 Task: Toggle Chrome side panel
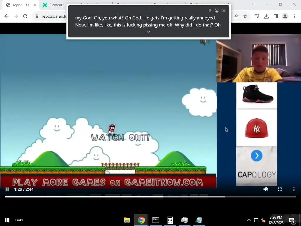pos(276,16)
